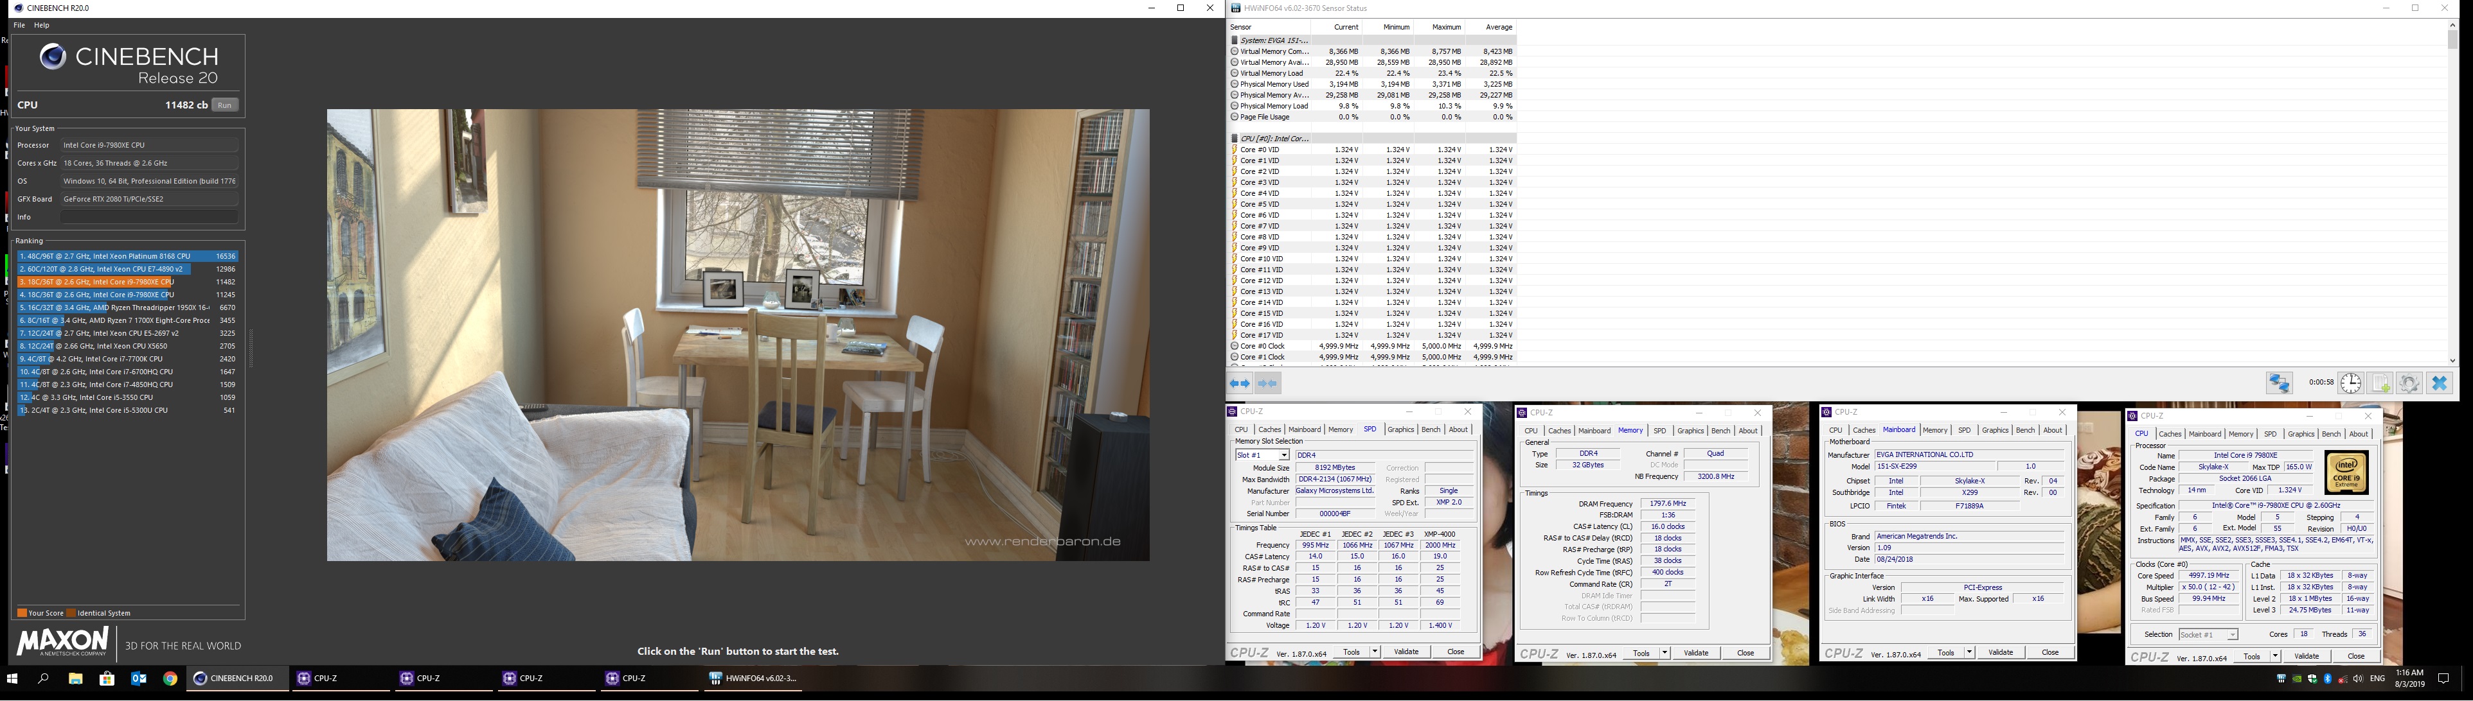Select Page File Usage sensor row
Viewport: 2473px width, 701px height.
point(1373,117)
